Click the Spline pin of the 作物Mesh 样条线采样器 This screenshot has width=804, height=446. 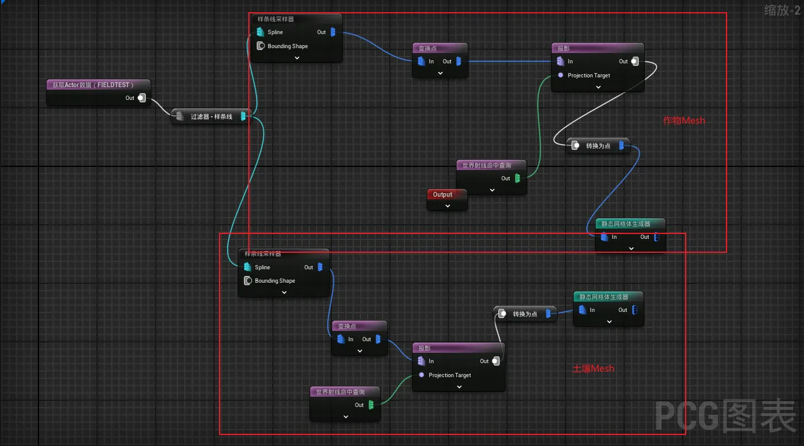260,32
